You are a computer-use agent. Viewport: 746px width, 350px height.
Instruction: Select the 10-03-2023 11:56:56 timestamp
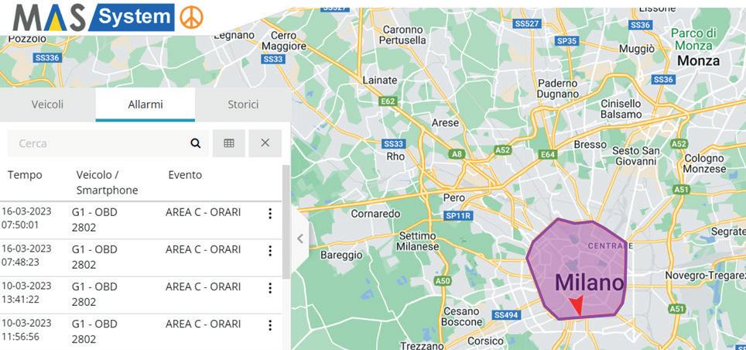pos(26,329)
